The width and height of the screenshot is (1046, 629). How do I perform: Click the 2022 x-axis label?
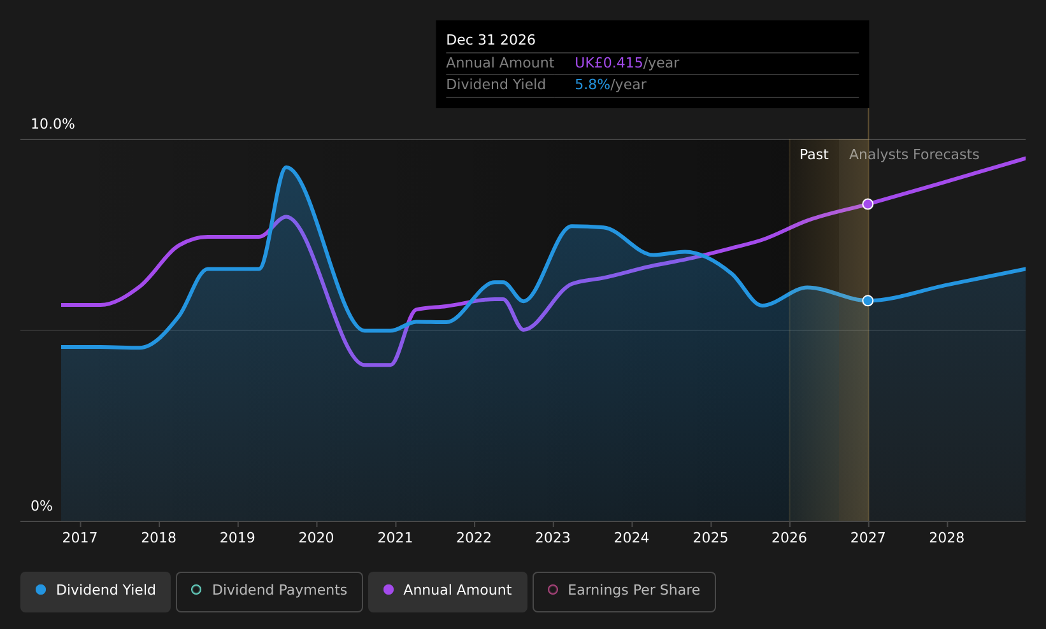pos(474,538)
